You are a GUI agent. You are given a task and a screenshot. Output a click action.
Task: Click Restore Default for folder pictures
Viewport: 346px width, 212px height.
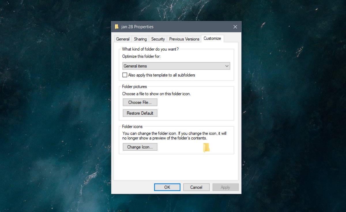140,113
